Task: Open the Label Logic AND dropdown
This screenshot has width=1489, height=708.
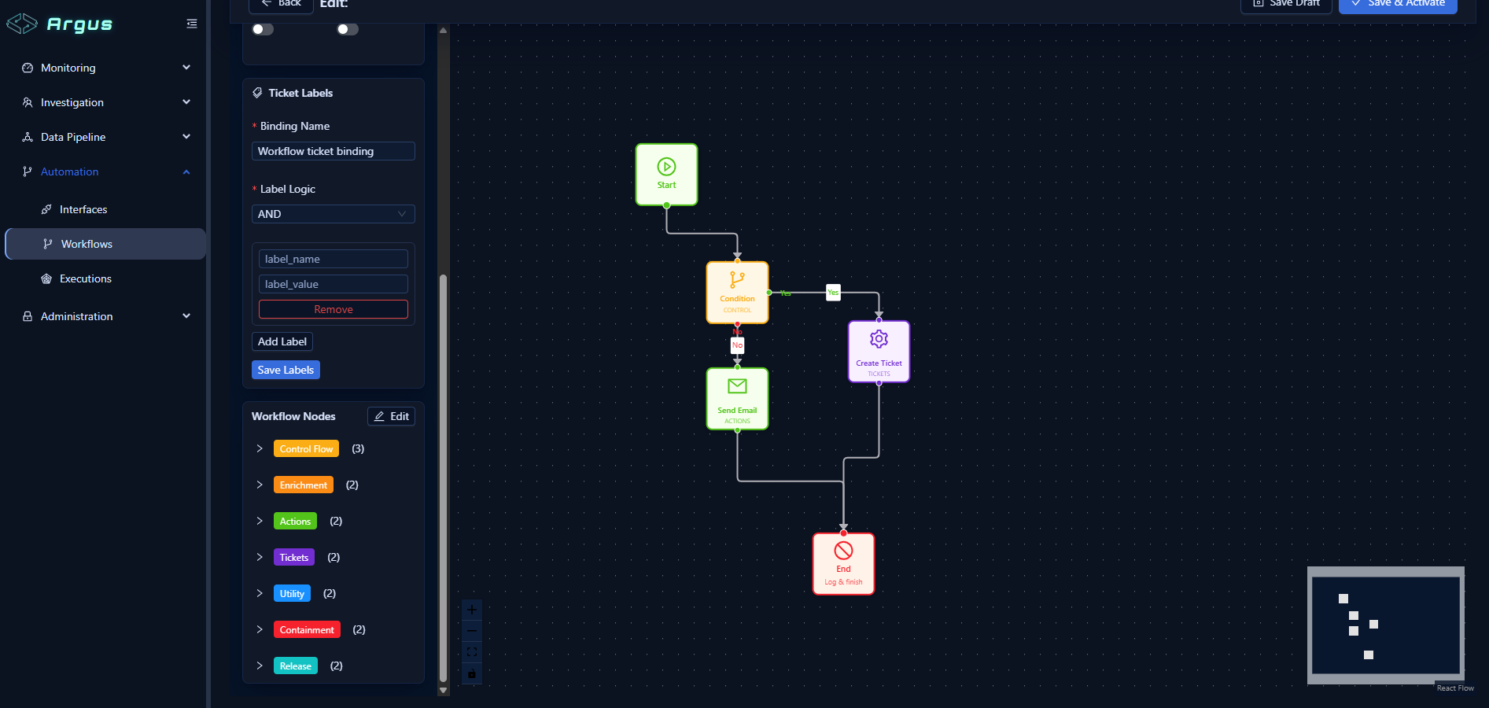Action: pyautogui.click(x=334, y=214)
